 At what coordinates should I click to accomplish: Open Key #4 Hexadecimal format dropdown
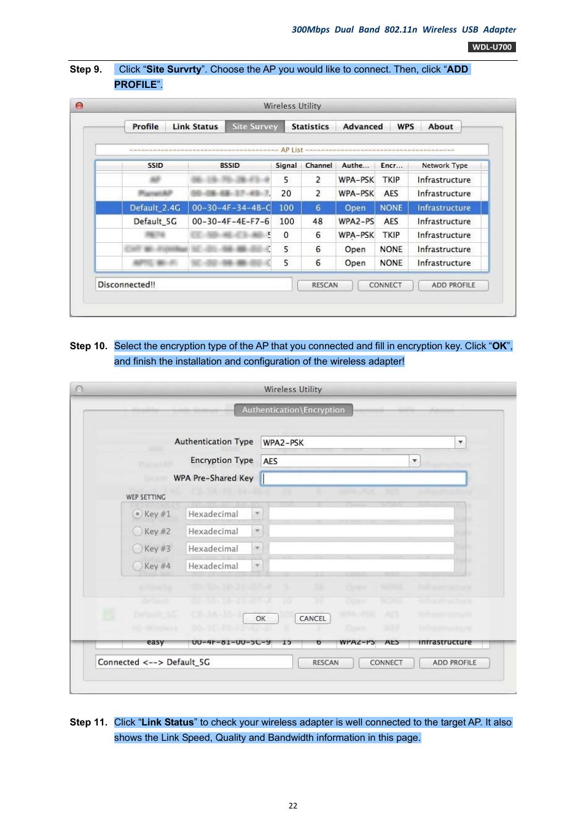tap(224, 566)
